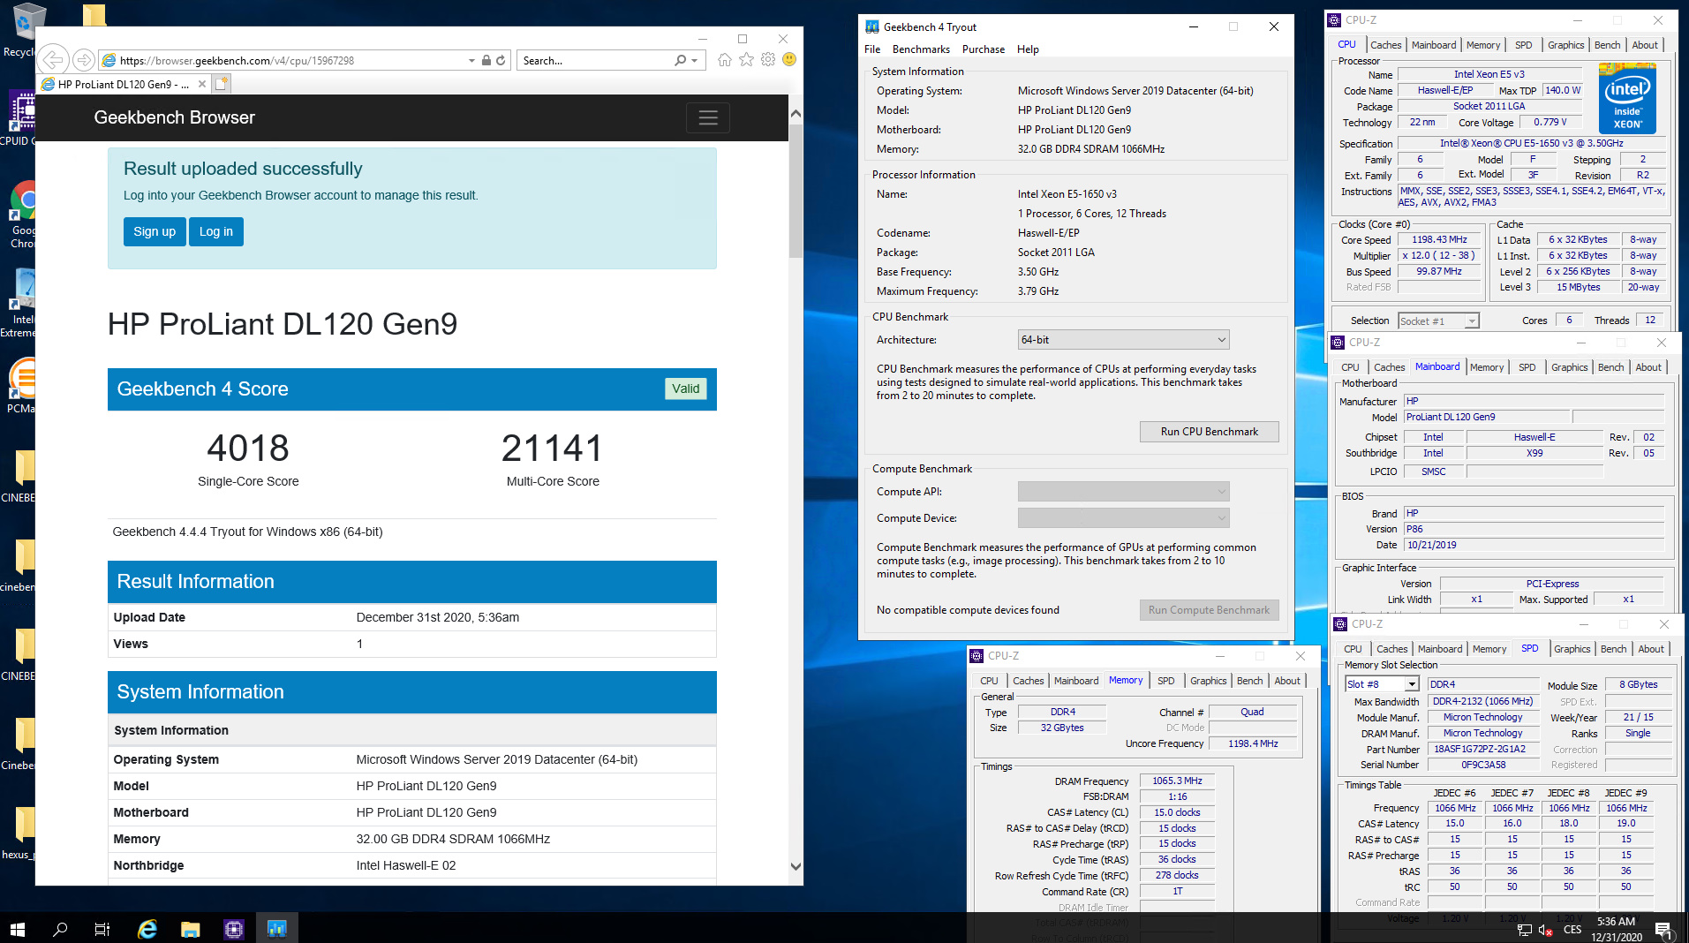Open the address bar dropdown arrow
Image resolution: width=1689 pixels, height=943 pixels.
pyautogui.click(x=471, y=61)
